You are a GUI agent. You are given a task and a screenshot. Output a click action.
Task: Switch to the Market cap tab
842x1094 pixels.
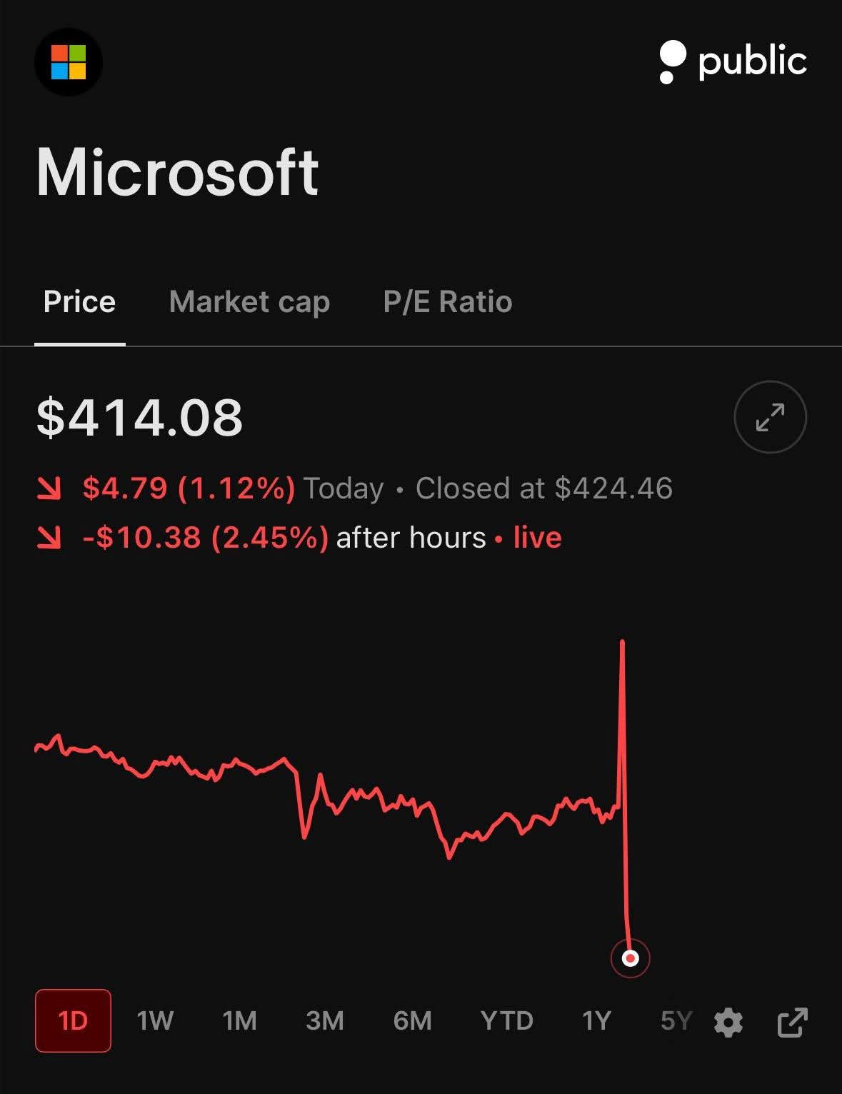[249, 302]
